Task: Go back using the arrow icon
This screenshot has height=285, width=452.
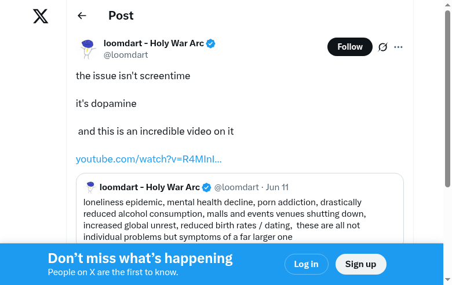Action: pos(82,16)
